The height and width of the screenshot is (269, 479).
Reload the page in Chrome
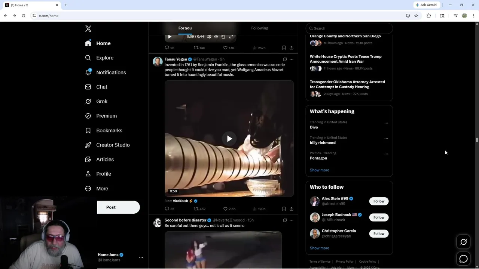pyautogui.click(x=23, y=16)
